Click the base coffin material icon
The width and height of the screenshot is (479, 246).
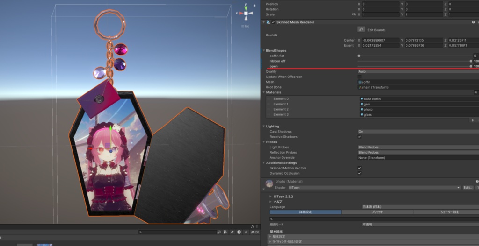click(362, 99)
